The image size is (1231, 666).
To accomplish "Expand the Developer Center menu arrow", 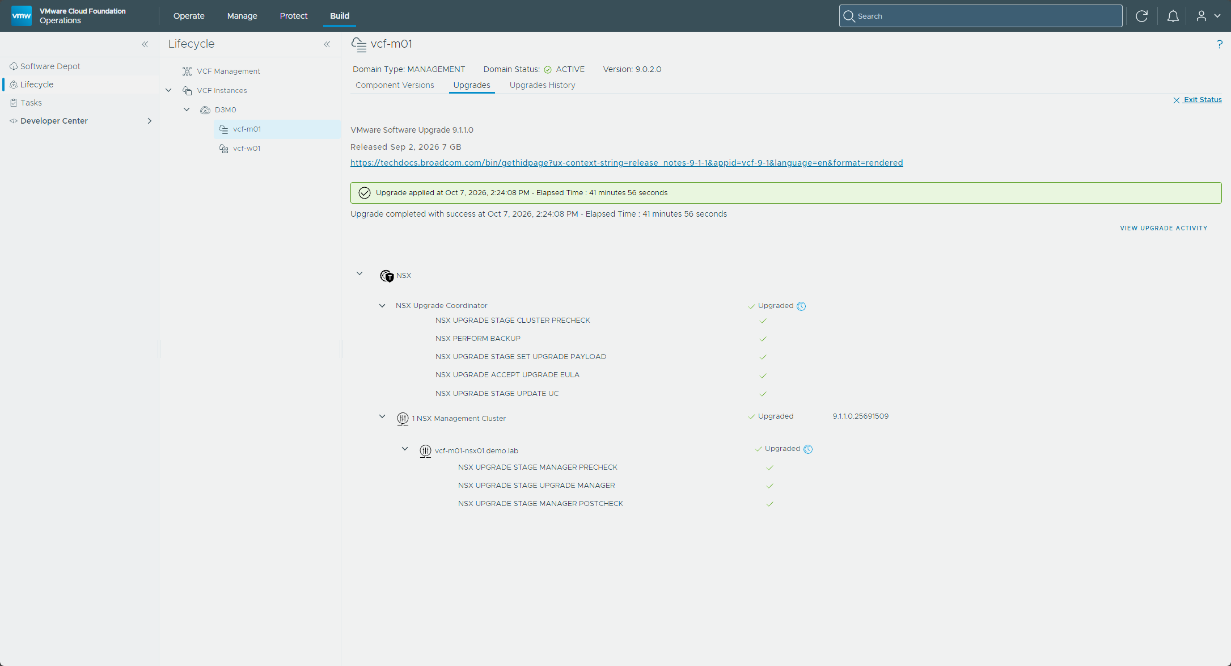I will [150, 121].
